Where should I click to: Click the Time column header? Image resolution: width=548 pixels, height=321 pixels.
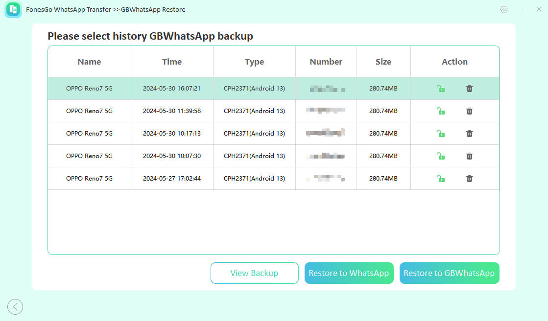pyautogui.click(x=172, y=62)
